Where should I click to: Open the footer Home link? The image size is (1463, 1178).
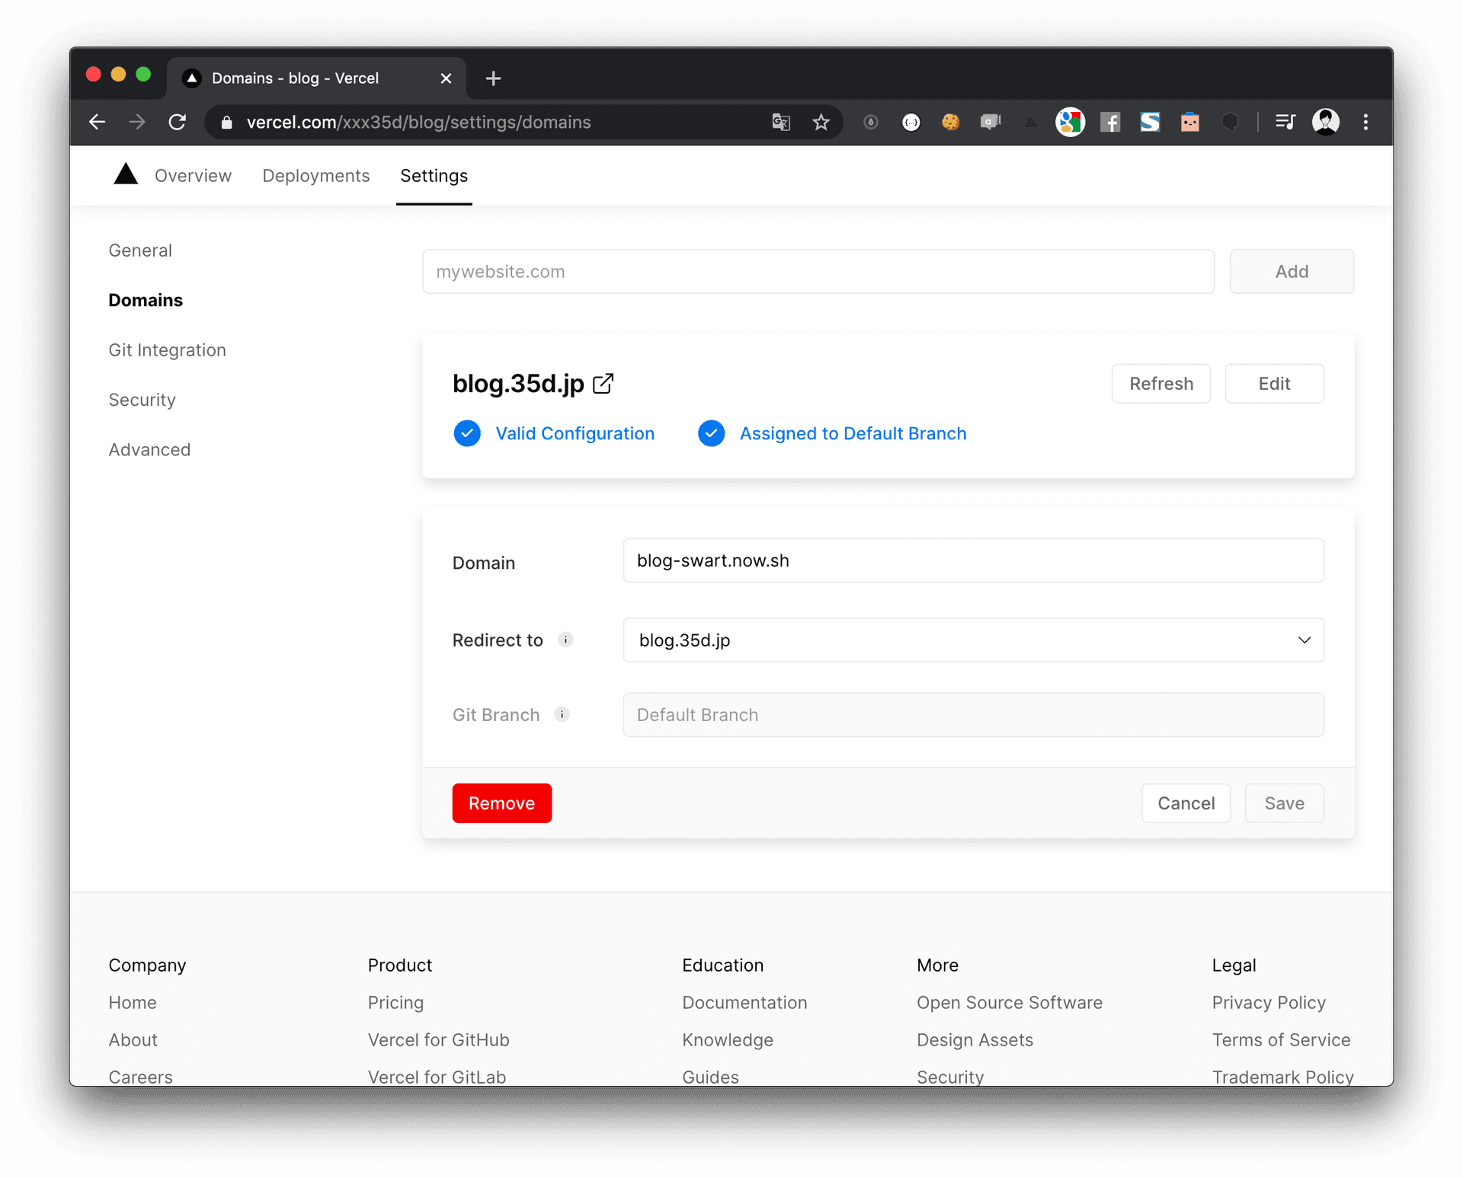coord(133,1002)
